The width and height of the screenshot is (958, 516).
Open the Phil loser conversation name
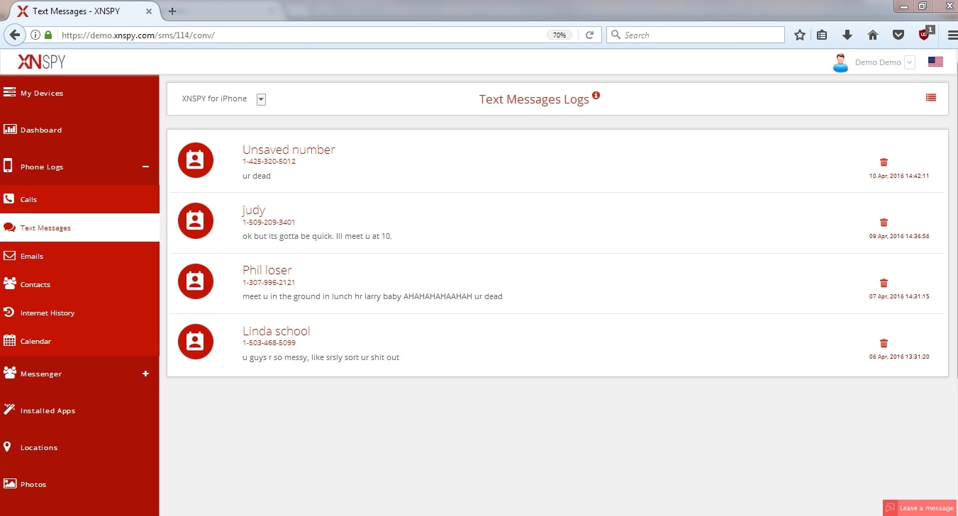pyautogui.click(x=267, y=270)
